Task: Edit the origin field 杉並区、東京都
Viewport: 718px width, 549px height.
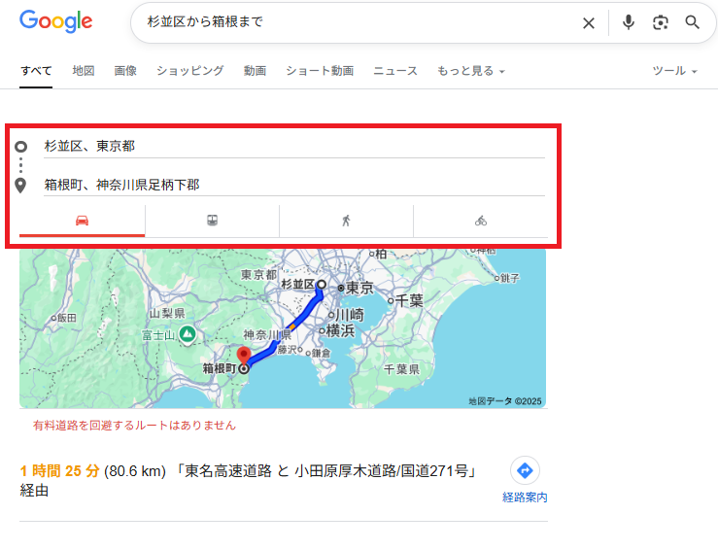Action: coord(291,146)
